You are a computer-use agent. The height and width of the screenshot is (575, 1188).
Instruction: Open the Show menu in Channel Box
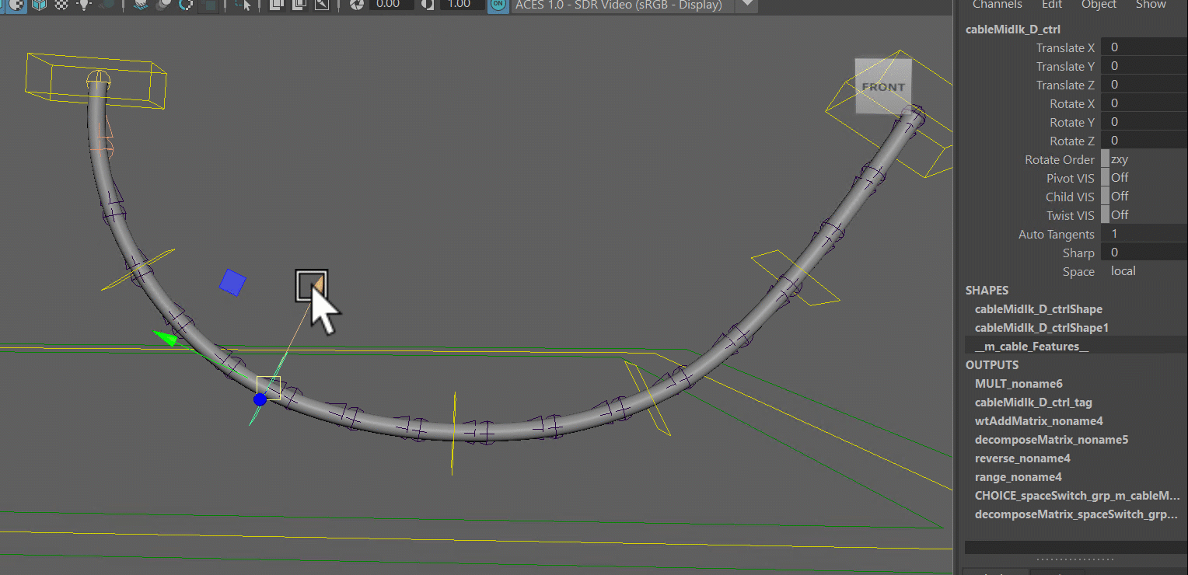pyautogui.click(x=1151, y=5)
